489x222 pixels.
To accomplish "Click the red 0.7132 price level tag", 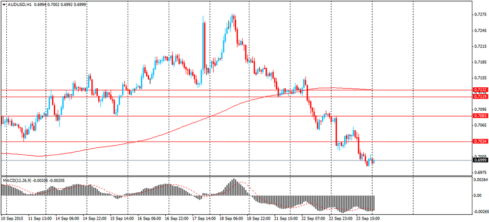I will pyautogui.click(x=480, y=90).
